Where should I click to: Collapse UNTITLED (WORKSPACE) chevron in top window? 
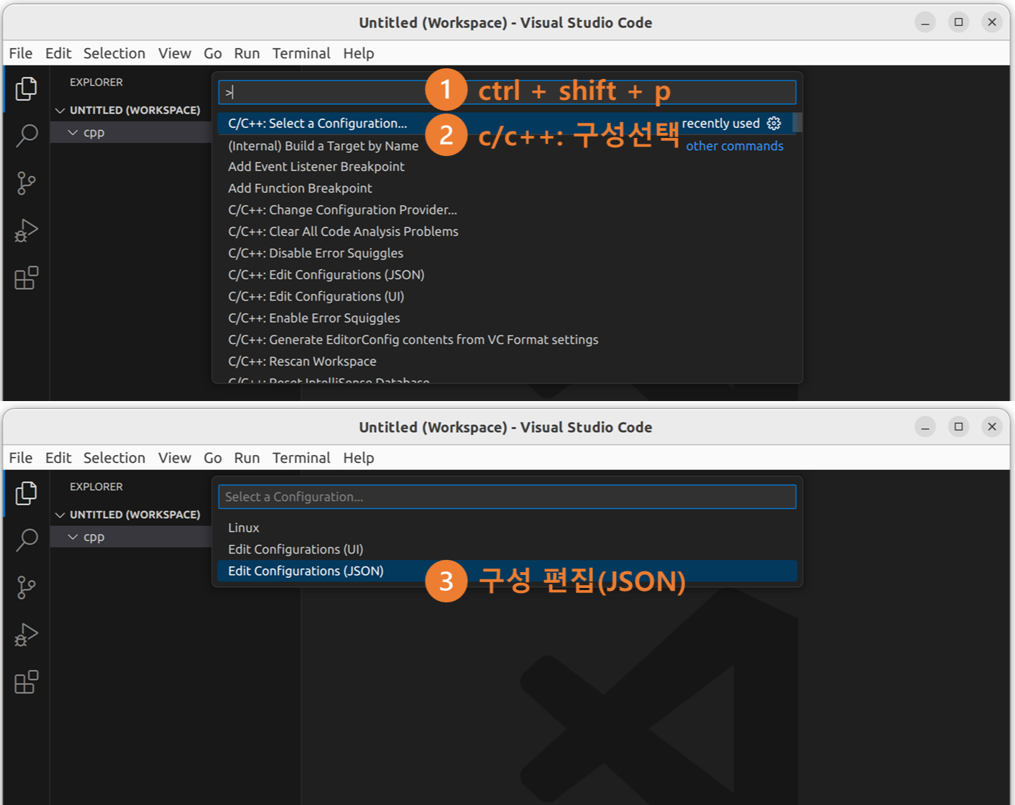60,111
